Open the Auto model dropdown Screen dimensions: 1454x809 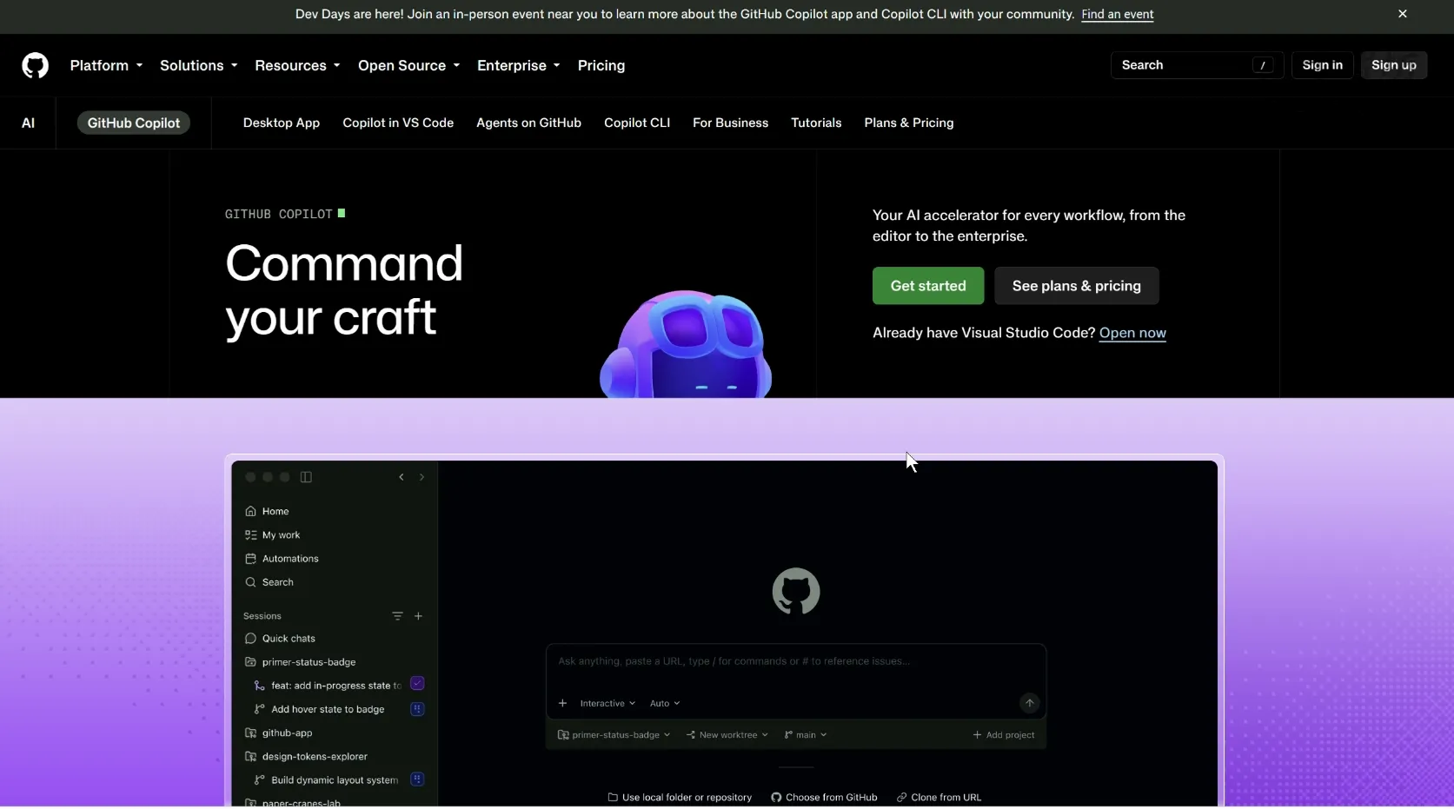click(x=665, y=704)
